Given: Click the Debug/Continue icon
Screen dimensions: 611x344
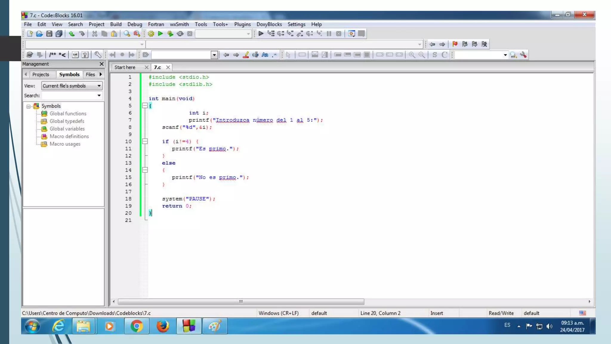Looking at the screenshot, I should [261, 33].
